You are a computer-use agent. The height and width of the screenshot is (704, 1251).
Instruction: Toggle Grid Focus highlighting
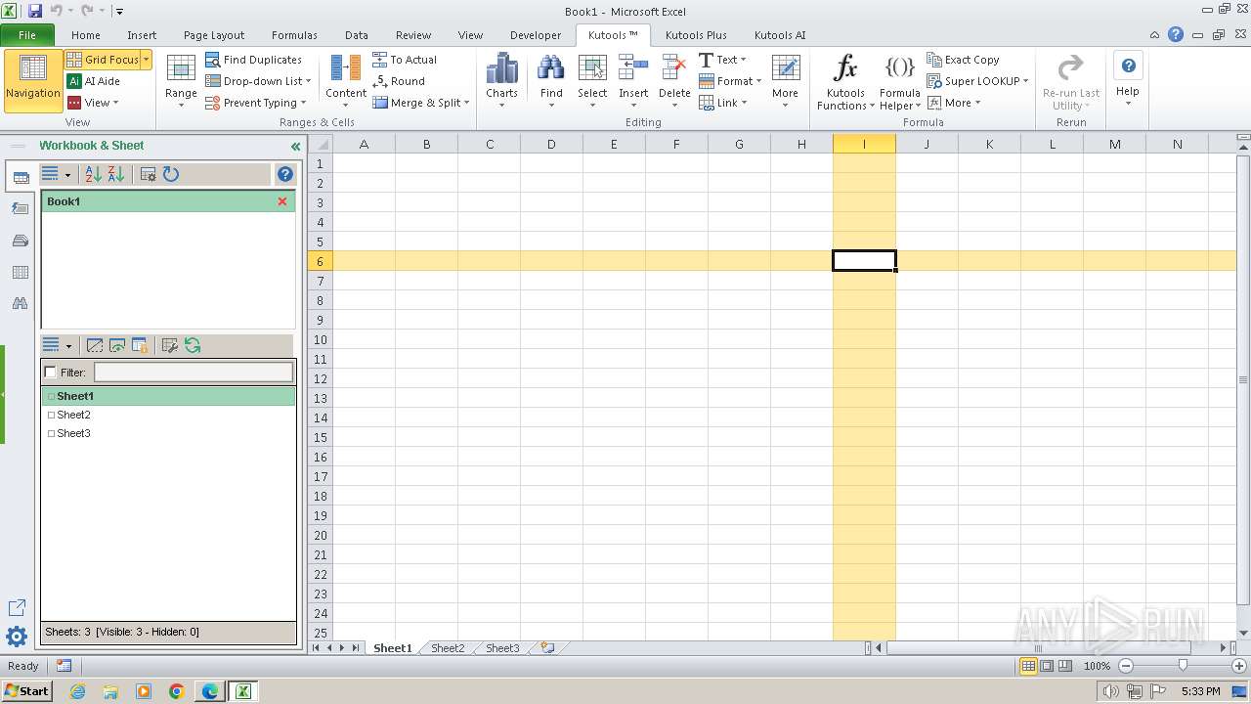(103, 60)
